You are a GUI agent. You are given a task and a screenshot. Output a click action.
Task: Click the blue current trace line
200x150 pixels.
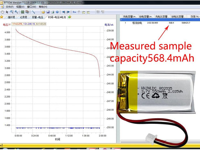pos(58,128)
